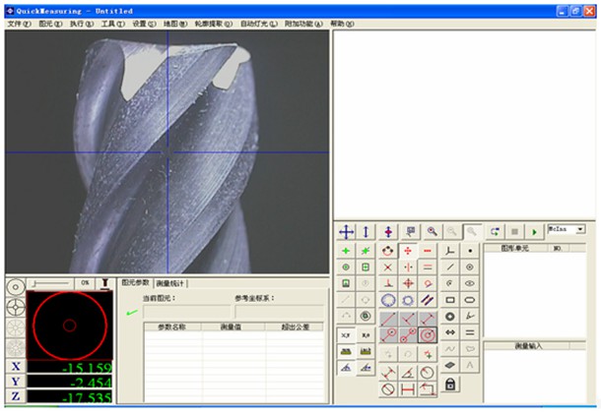Image resolution: width=601 pixels, height=414 pixels.
Task: Click the 当前图元 input field
Action: click(185, 312)
